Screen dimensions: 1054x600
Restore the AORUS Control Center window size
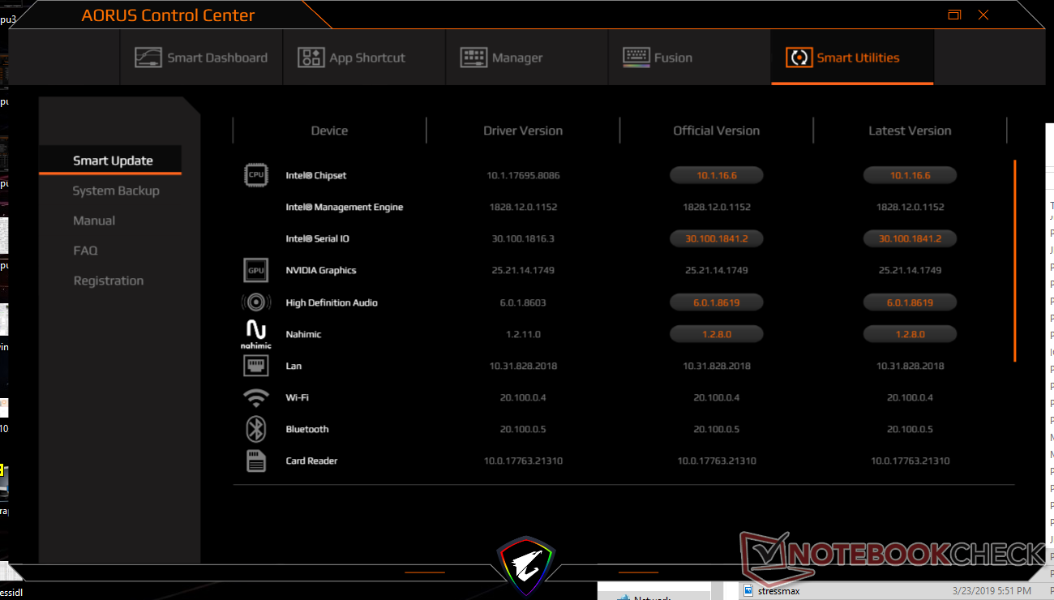pyautogui.click(x=954, y=15)
